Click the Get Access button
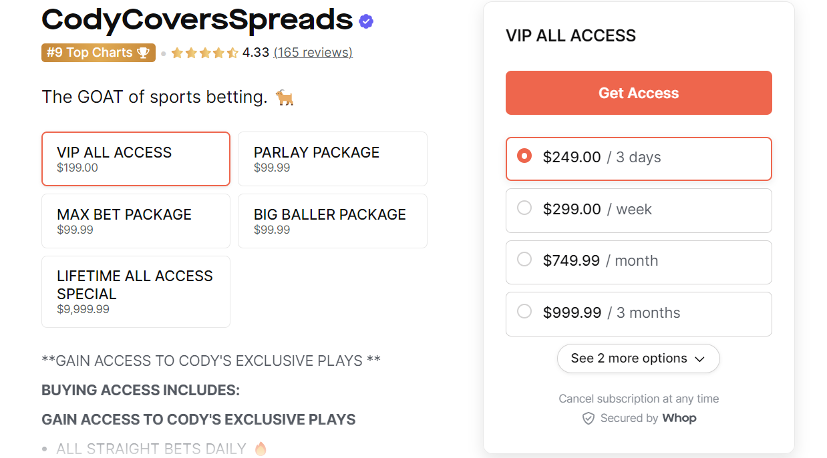 click(639, 93)
